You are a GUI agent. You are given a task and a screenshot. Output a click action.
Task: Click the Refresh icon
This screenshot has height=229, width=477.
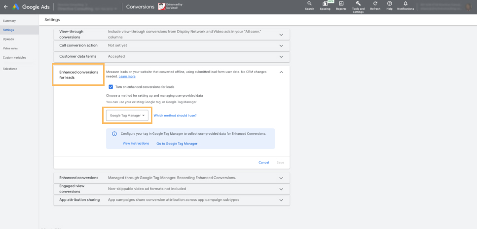(375, 5)
